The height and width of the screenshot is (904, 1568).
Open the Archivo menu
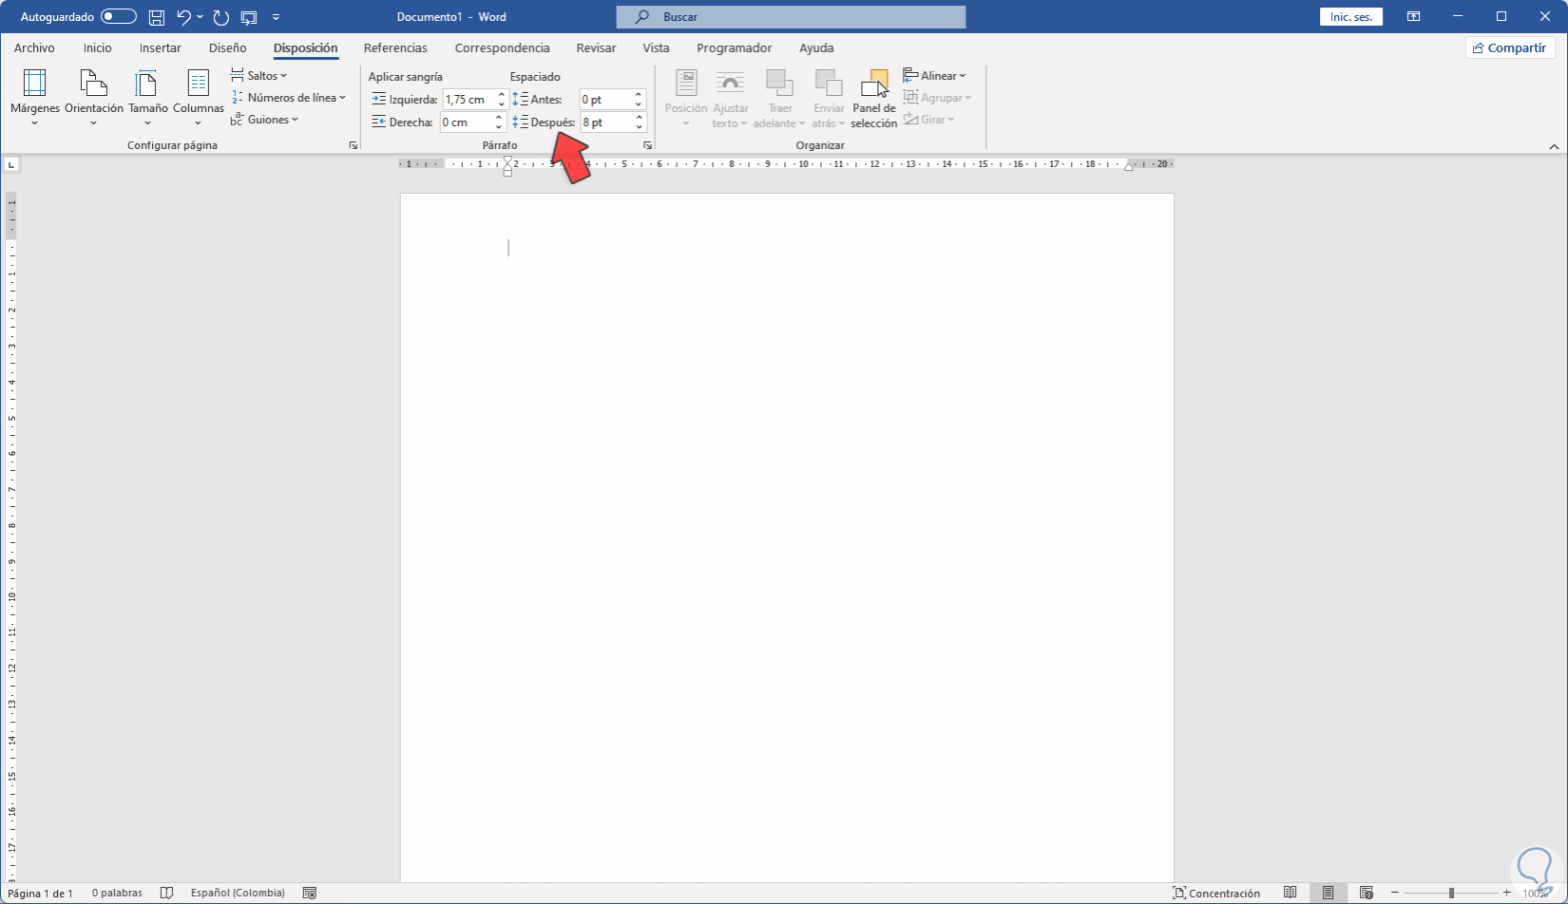[34, 47]
